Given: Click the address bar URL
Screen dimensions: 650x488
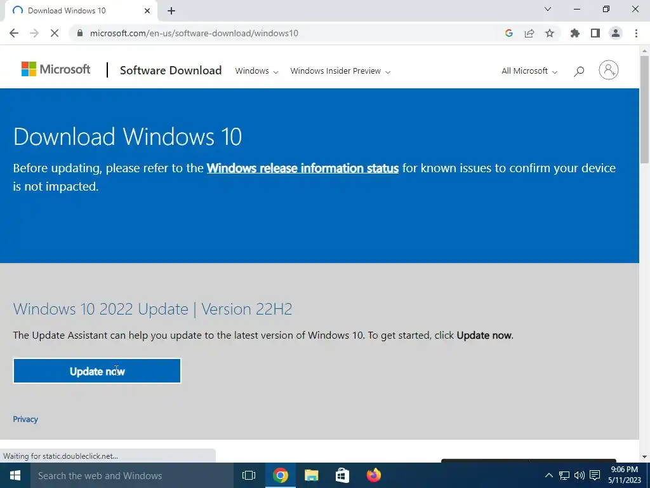Looking at the screenshot, I should (x=194, y=33).
